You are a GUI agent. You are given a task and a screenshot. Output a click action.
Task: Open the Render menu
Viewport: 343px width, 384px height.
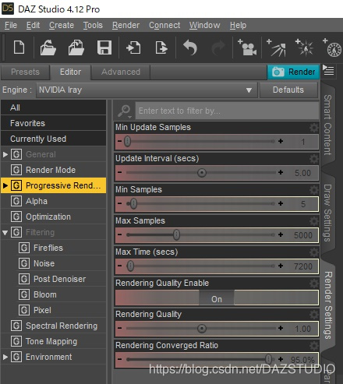point(126,25)
